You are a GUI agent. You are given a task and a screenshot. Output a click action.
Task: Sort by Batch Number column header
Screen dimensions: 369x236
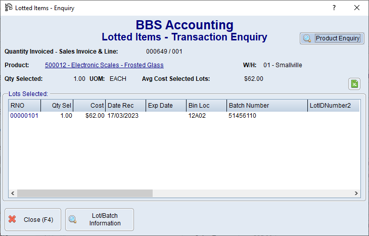click(267, 106)
